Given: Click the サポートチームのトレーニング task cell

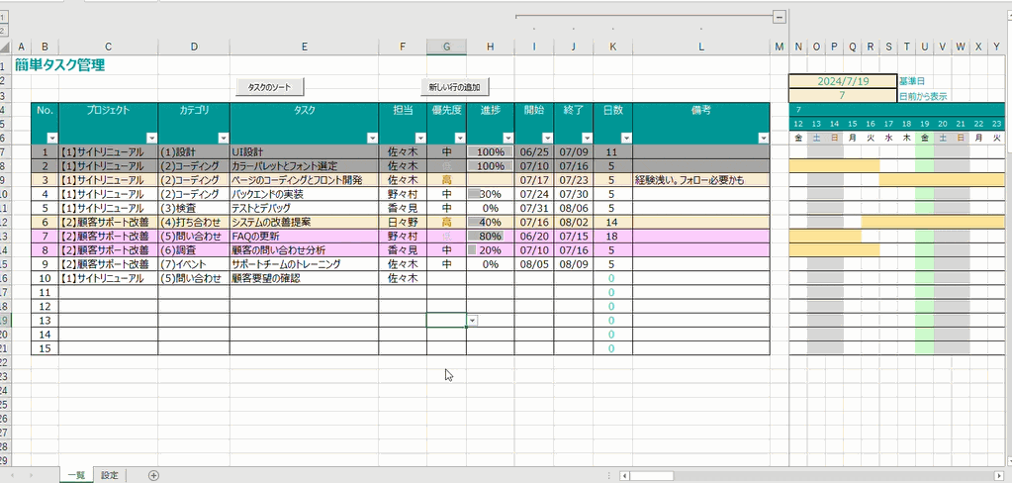Looking at the screenshot, I should (x=304, y=264).
